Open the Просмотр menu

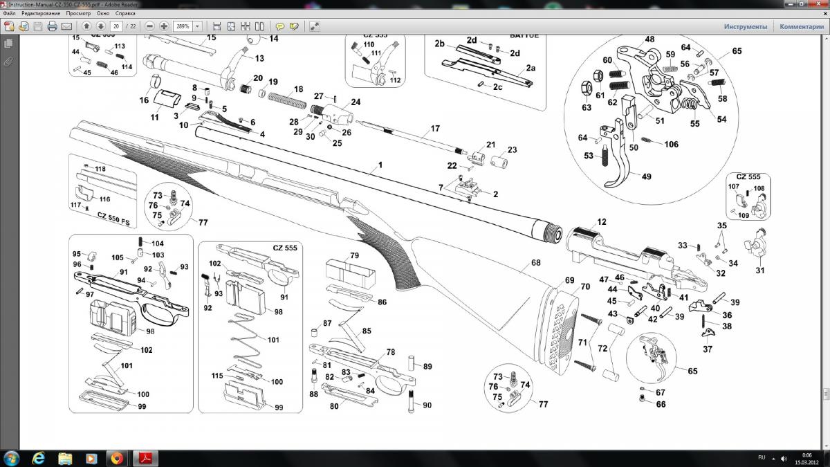(x=78, y=13)
